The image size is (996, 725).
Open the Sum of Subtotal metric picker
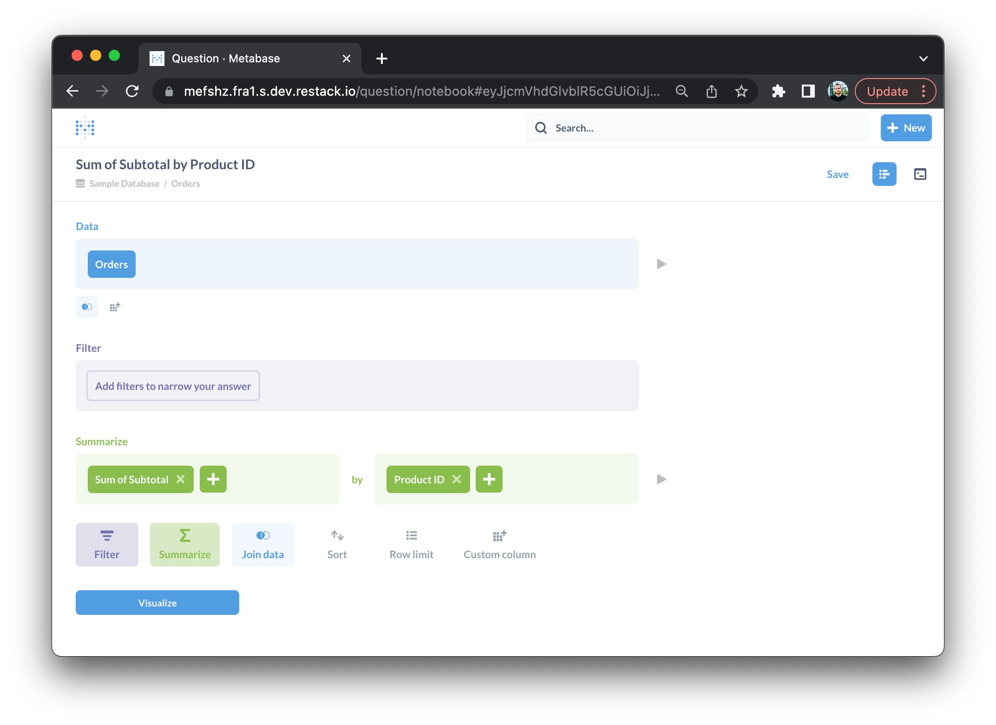[x=131, y=479]
